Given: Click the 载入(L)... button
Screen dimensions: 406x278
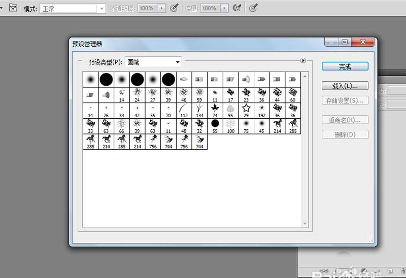Looking at the screenshot, I should (x=345, y=86).
